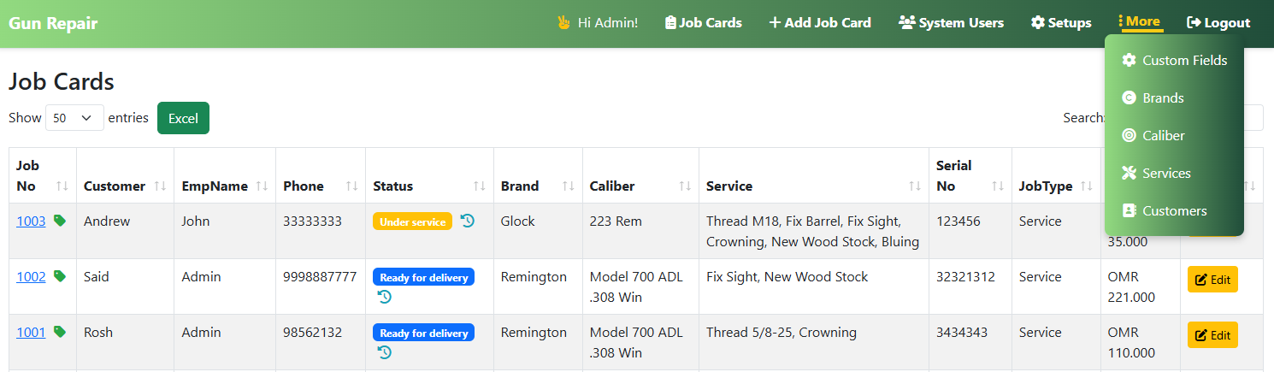
Task: Click the green tag icon beside job 1002
Action: pos(60,276)
